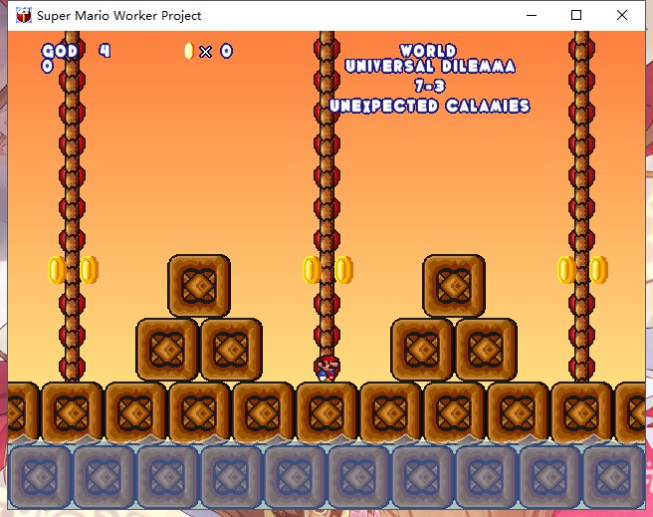Viewport: 653px width, 517px height.
Task: Click the "WORLD" heading text
Action: [428, 51]
